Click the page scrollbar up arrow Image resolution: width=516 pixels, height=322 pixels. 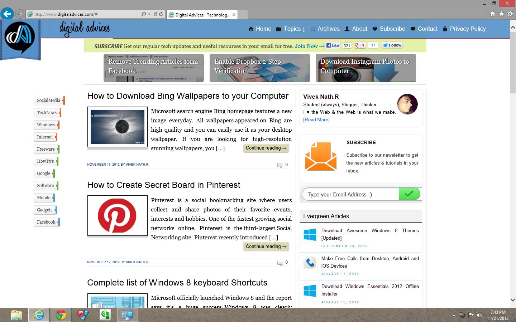click(513, 28)
